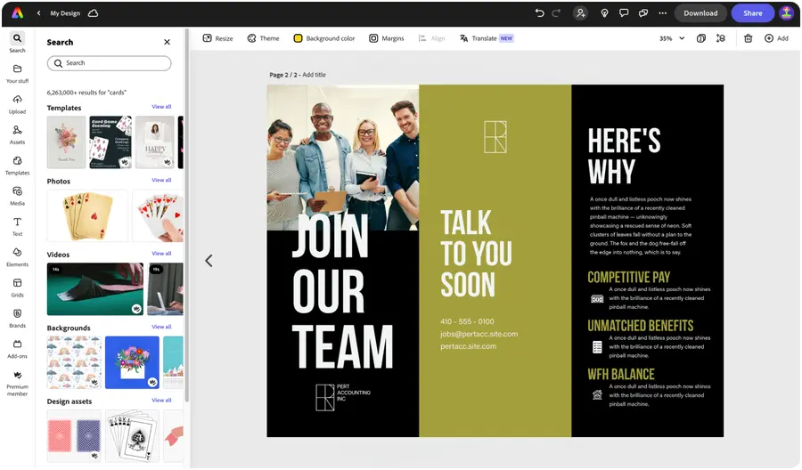View all Backgrounds results
This screenshot has width=802, height=470.
(161, 327)
